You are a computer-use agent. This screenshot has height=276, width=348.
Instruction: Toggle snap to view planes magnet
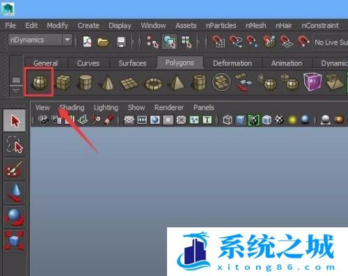(x=286, y=41)
